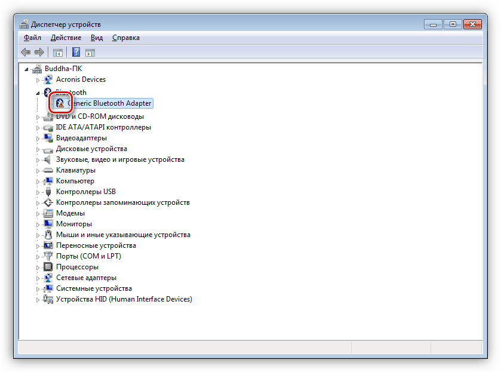Click the Переносные устройства icon
This screenshot has height=372, width=501.
(x=48, y=245)
